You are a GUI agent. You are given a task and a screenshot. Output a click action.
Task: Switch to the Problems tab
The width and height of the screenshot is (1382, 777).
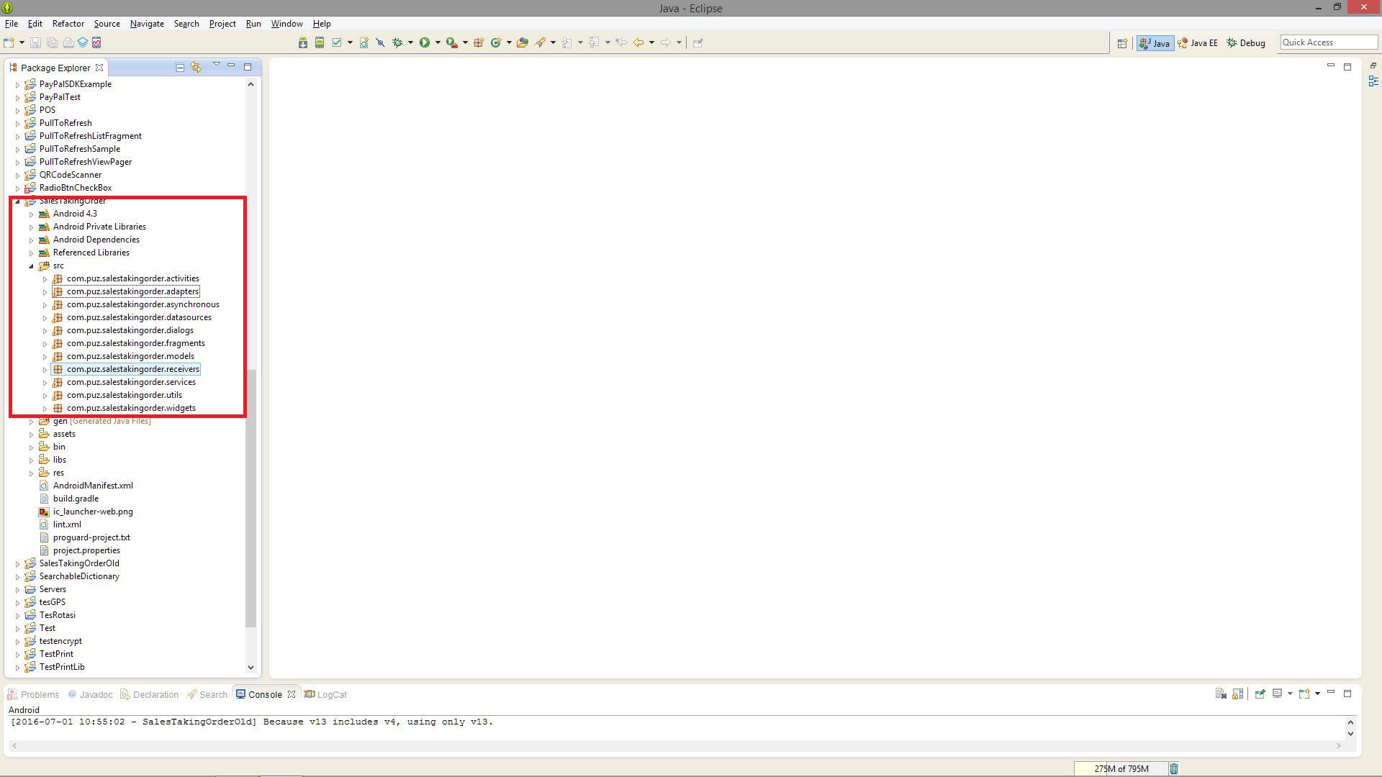[33, 695]
